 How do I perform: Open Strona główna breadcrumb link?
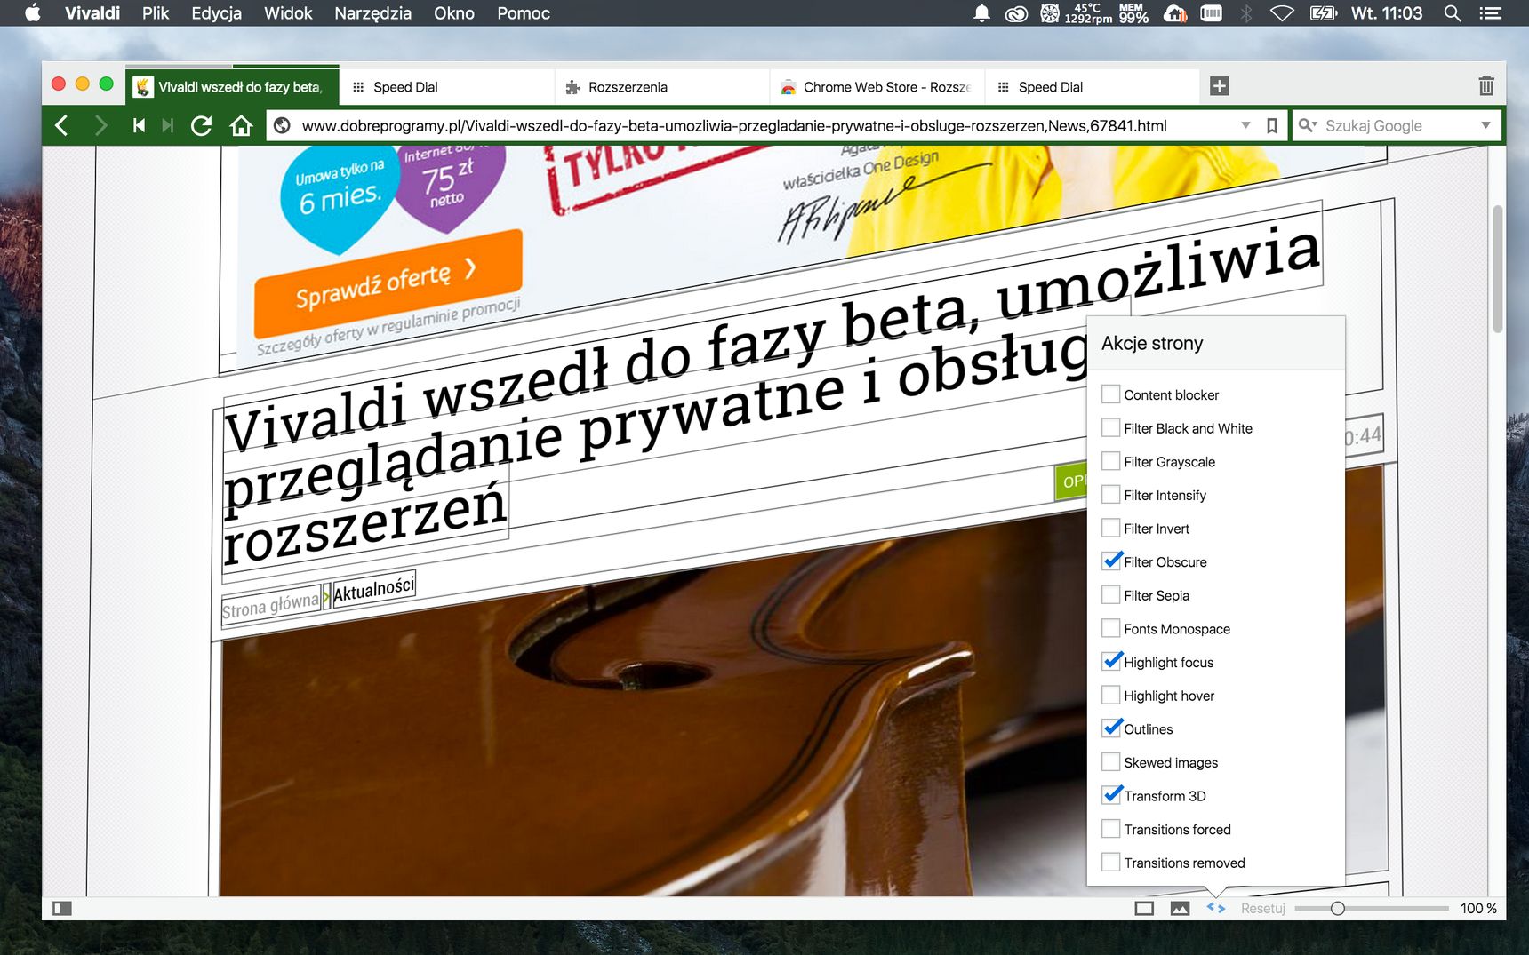[270, 605]
